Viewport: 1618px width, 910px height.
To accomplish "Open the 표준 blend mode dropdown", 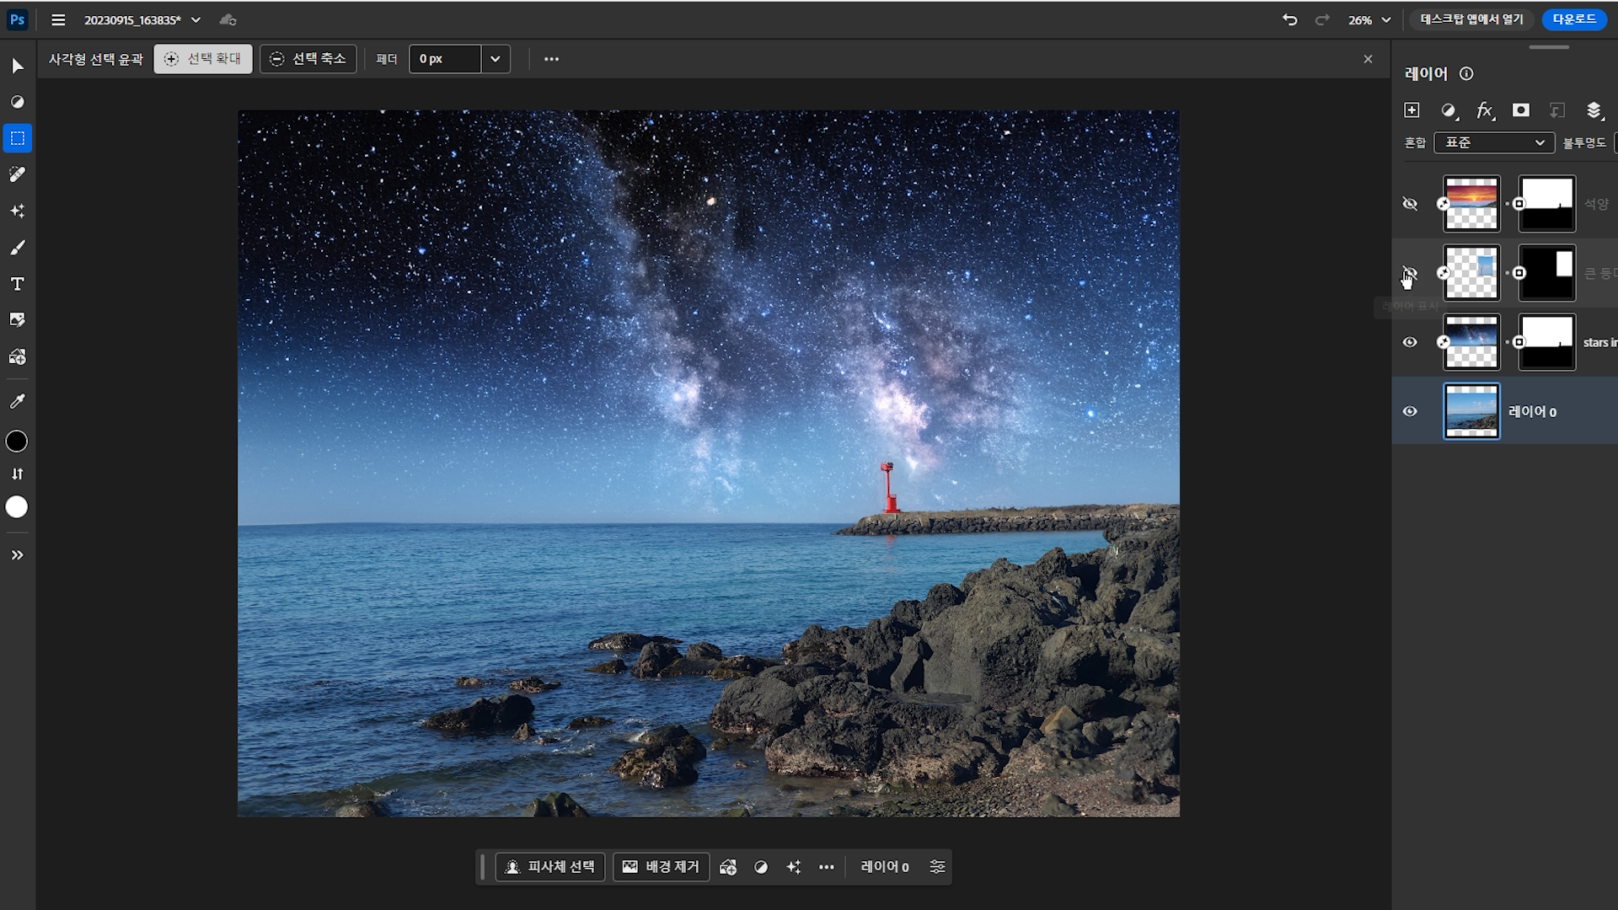I will [1493, 142].
